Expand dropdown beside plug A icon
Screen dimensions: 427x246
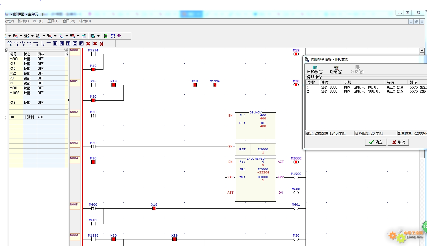coord(55,36)
